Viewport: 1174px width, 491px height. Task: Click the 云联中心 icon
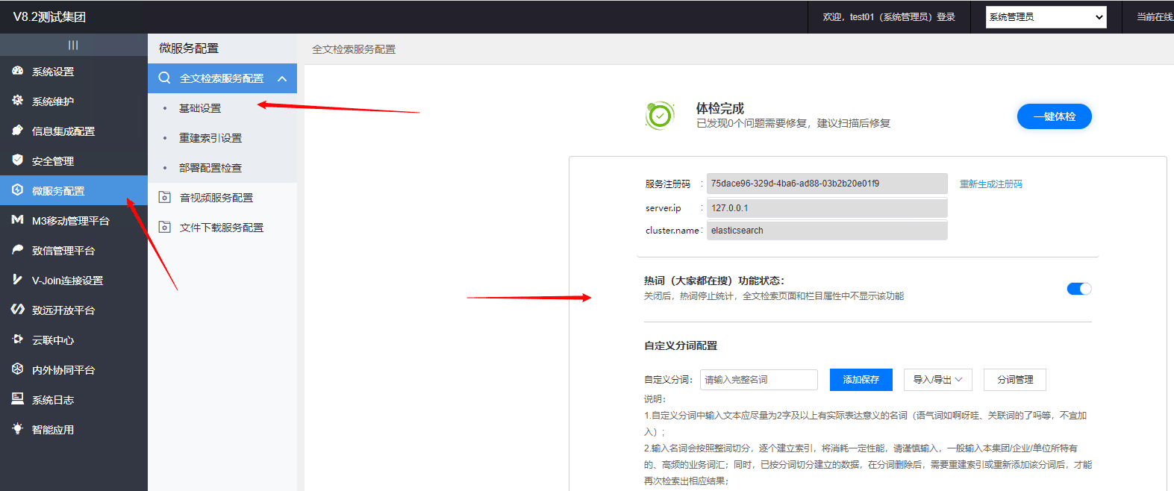17,339
